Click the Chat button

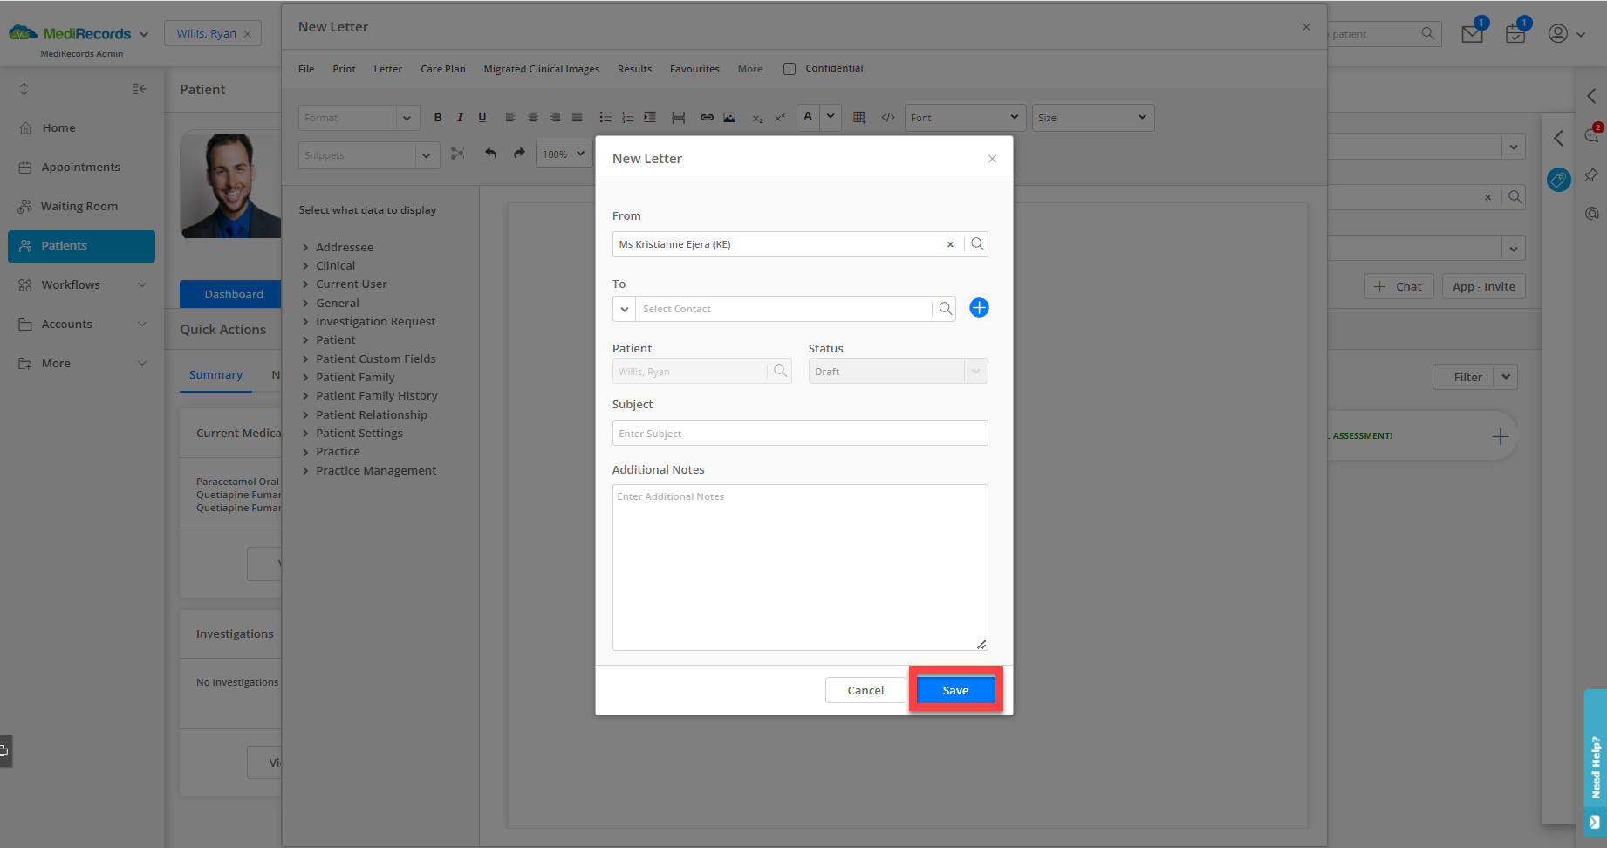pos(1398,286)
